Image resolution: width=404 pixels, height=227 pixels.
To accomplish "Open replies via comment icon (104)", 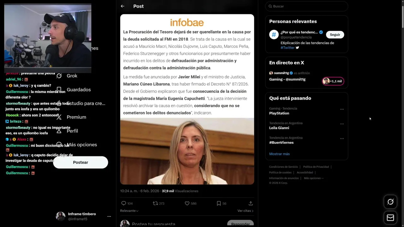I will pyautogui.click(x=124, y=203).
